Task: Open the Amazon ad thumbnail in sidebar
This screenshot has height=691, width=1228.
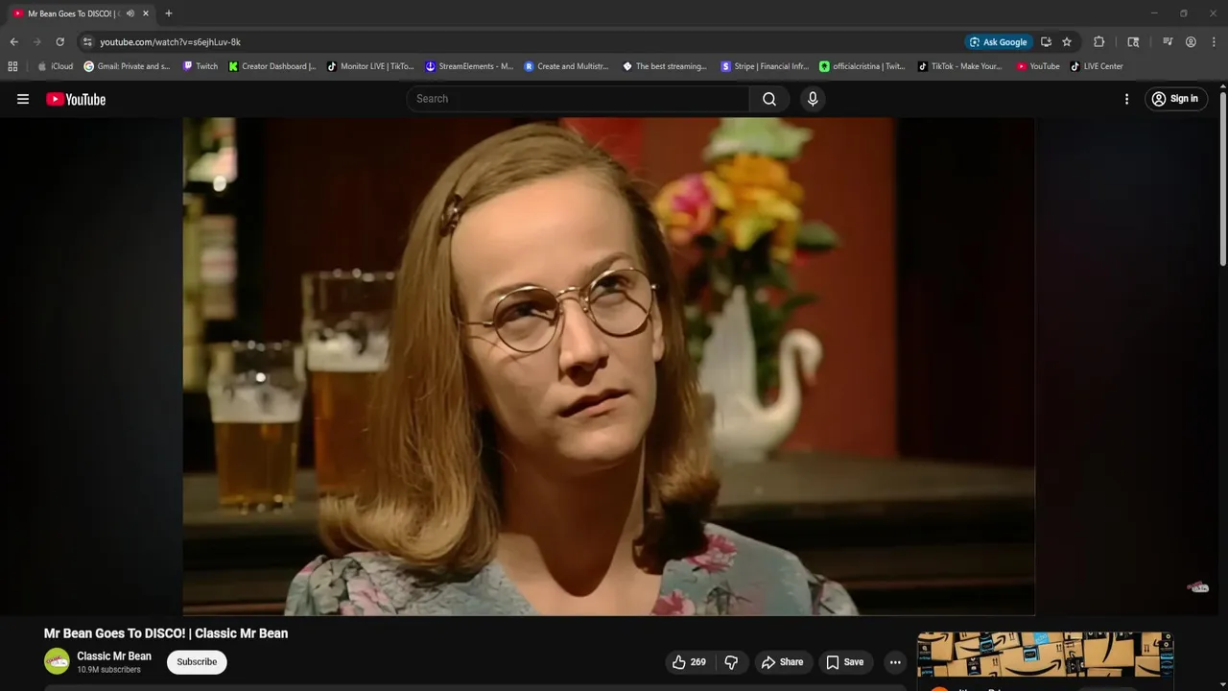Action: click(x=1045, y=655)
